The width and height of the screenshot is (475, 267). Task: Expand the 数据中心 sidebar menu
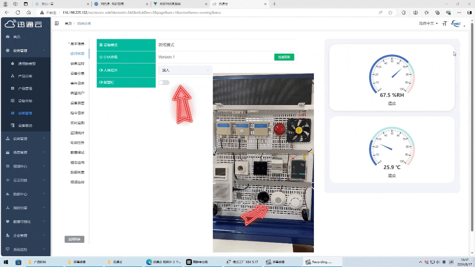click(x=25, y=194)
